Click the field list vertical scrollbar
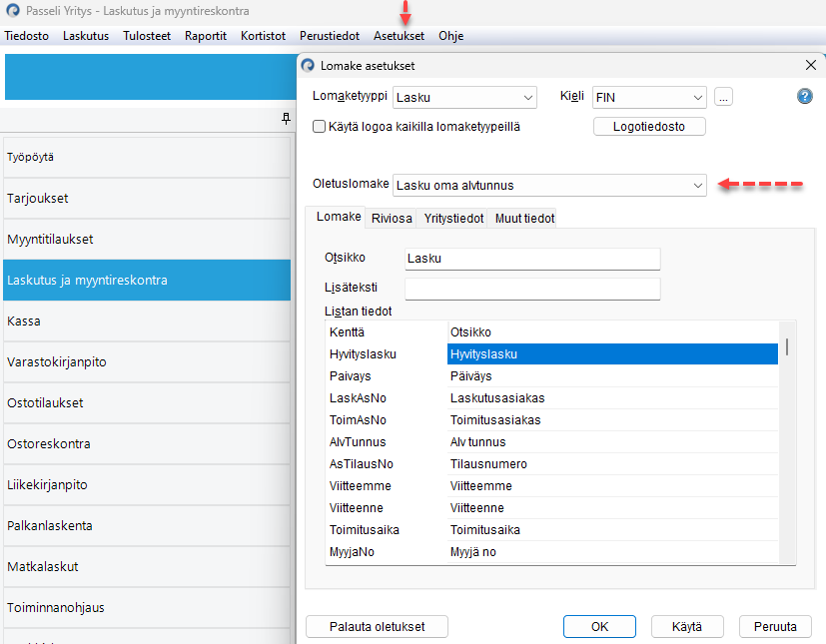Screen dimensions: 826x644 pyautogui.click(x=788, y=439)
